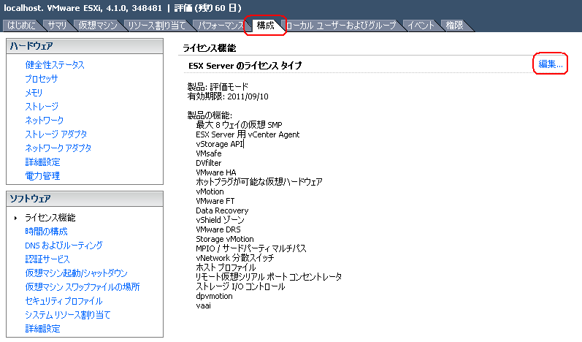Screen dimensions: 582x342
Task: Open the メモリ hardware link
Action: coord(34,93)
